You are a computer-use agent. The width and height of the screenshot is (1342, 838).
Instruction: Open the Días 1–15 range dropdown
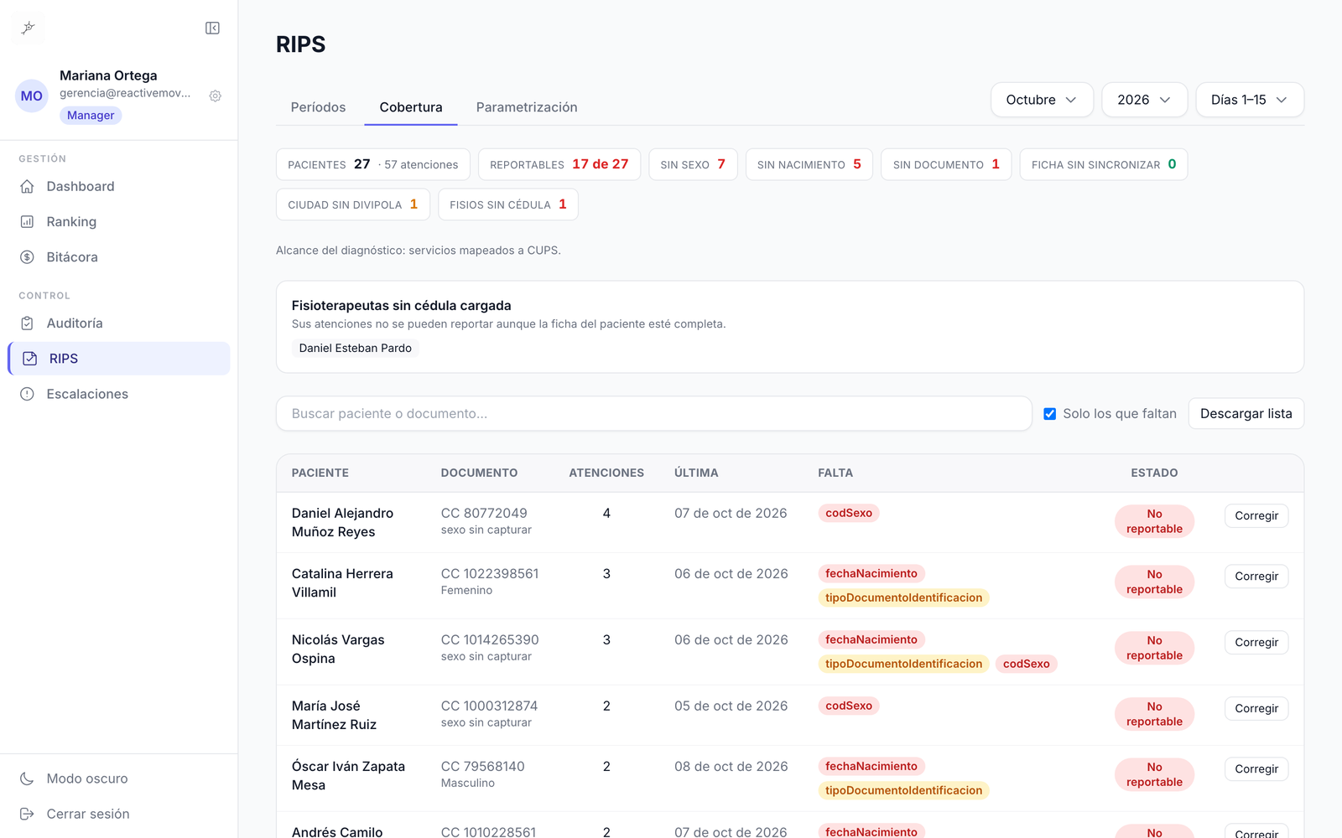(1250, 100)
